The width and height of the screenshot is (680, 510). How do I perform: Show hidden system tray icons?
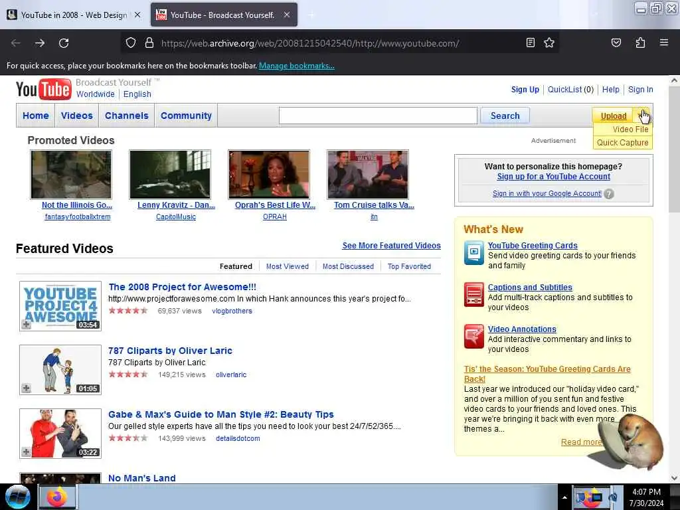564,497
